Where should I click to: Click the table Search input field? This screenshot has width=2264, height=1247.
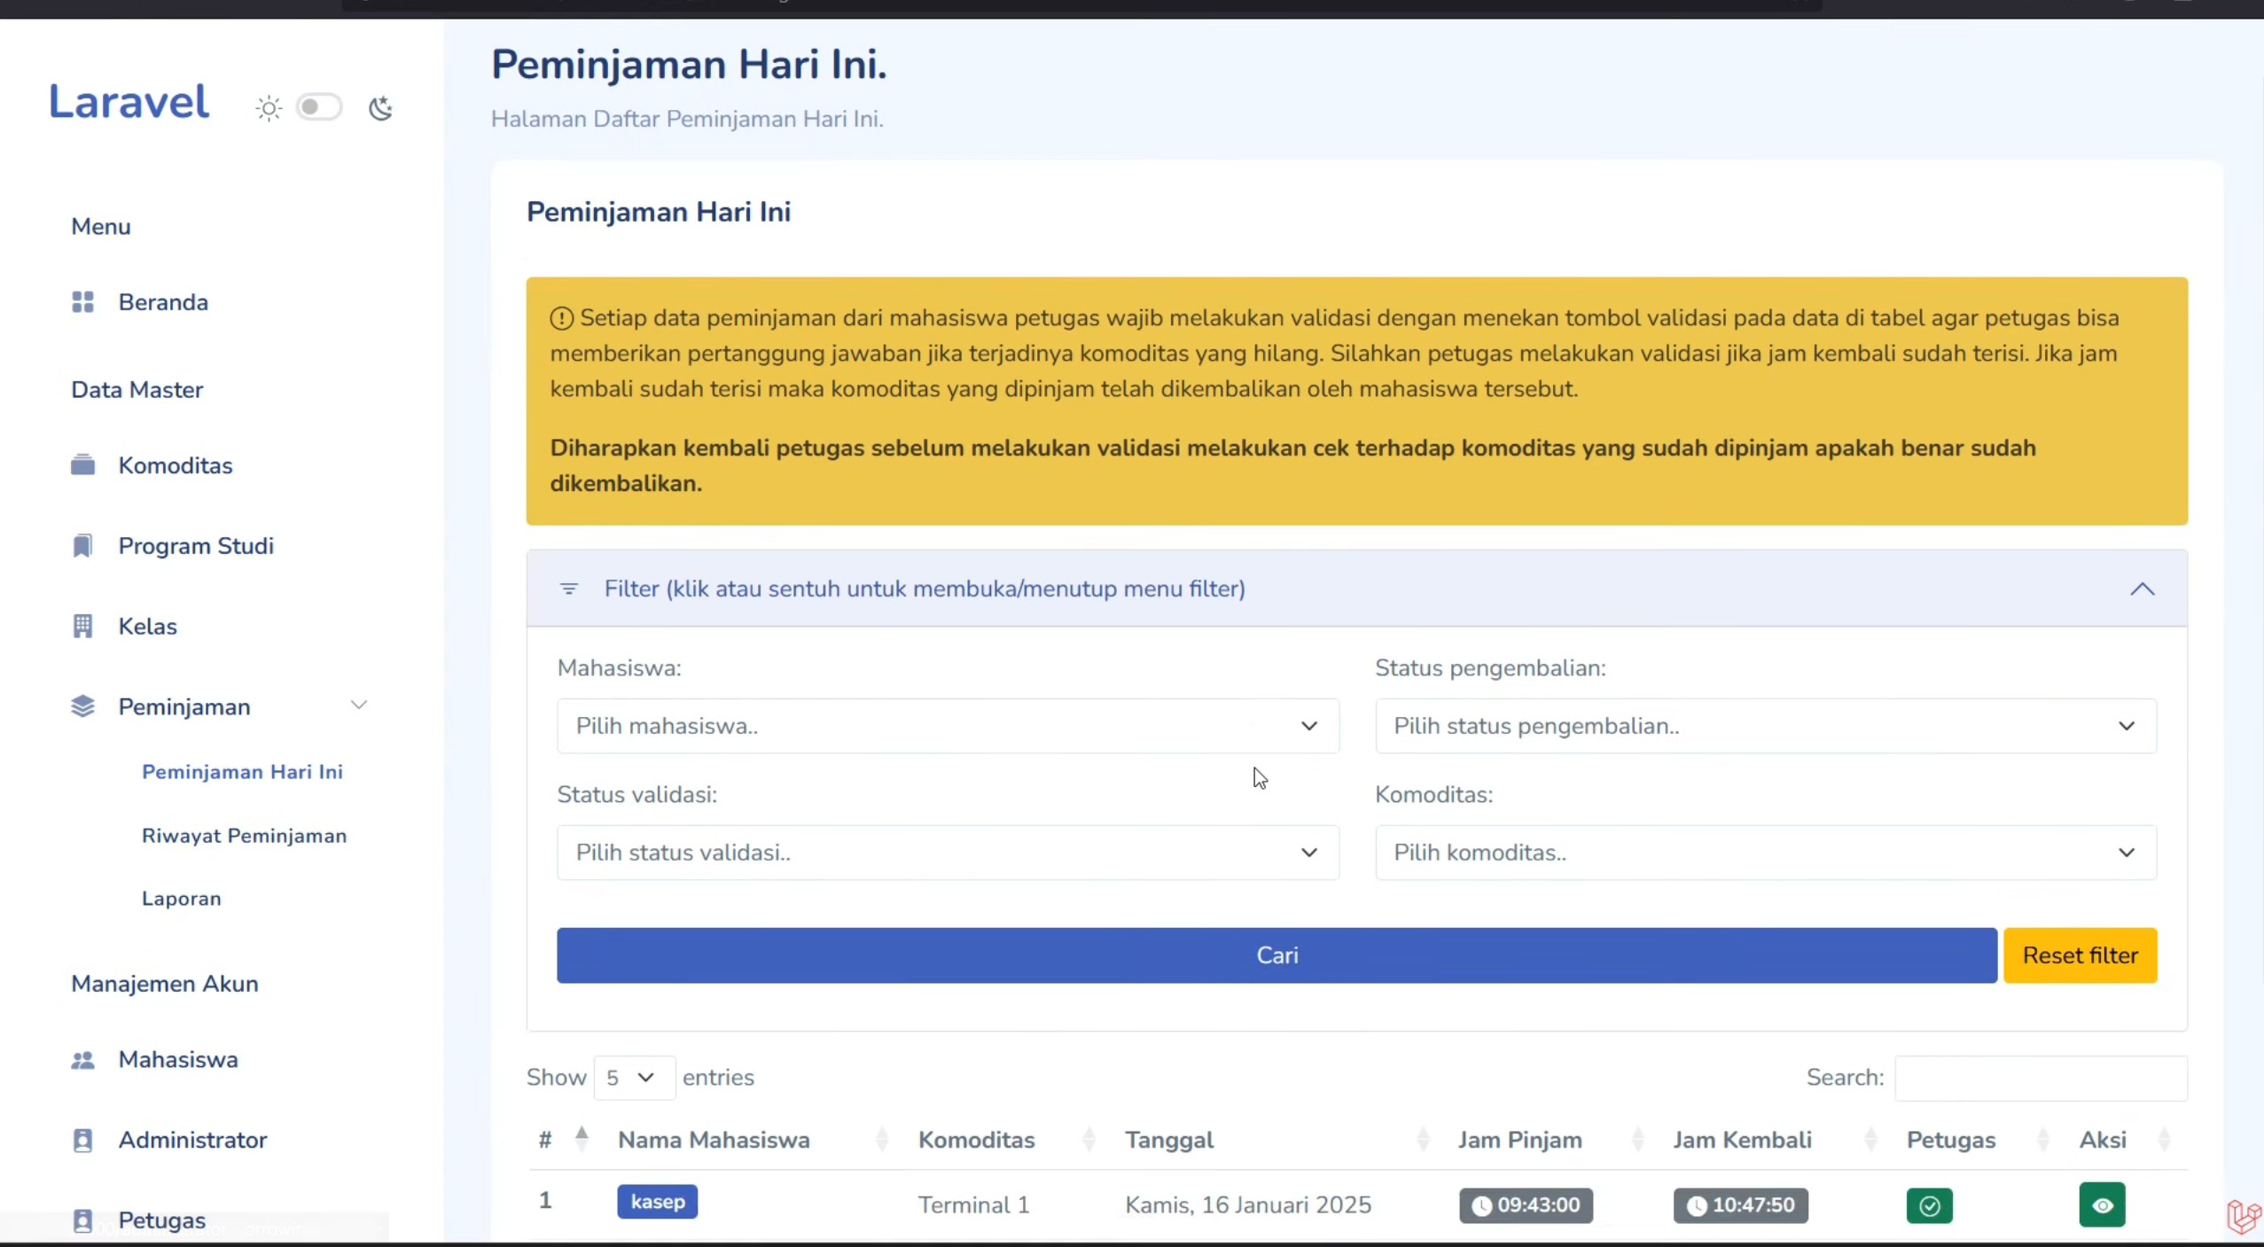(2041, 1078)
